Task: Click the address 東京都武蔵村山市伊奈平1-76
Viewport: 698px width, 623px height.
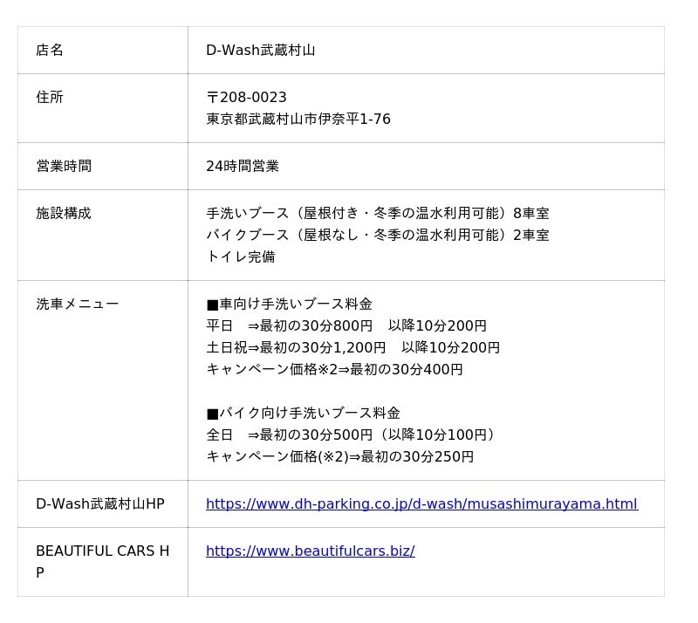Action: [298, 119]
